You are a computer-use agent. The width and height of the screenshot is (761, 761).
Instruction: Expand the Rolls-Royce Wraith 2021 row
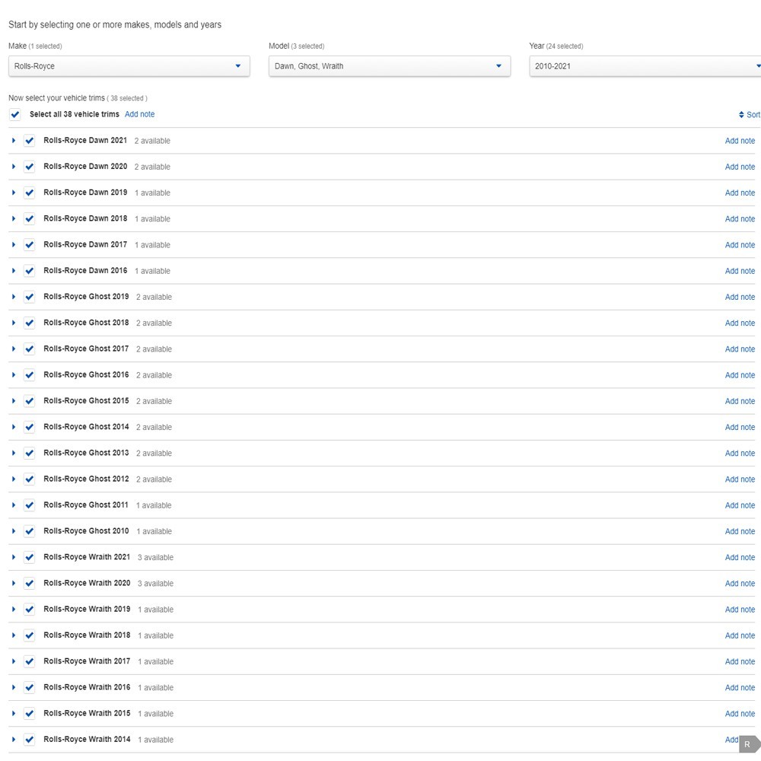tap(14, 557)
